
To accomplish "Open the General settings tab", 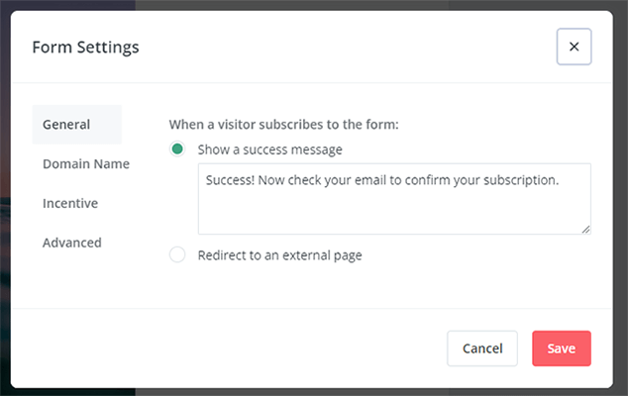I will 66,125.
